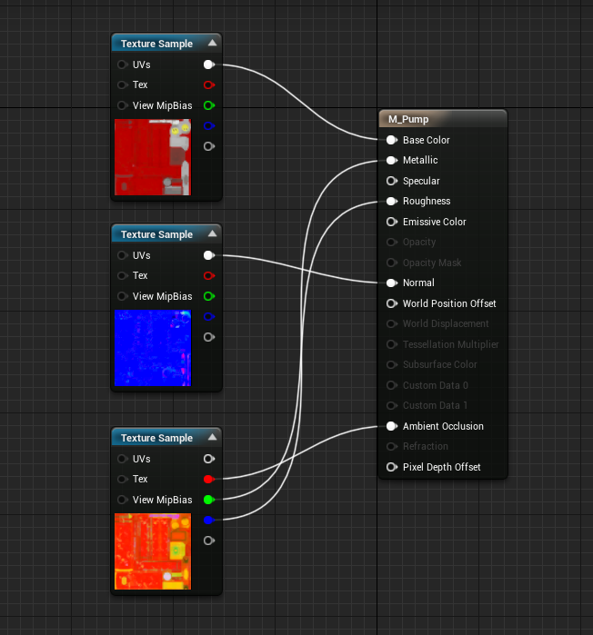This screenshot has width=593, height=635.
Task: Click red output pin of bottom Texture Sample
Action: coord(209,479)
